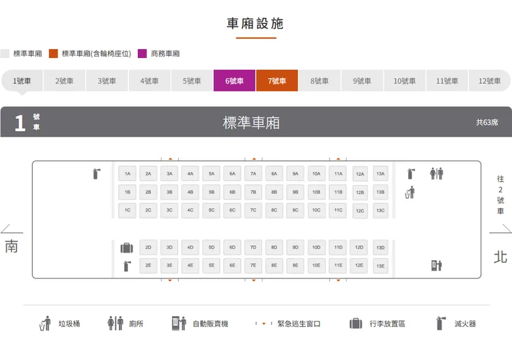The height and width of the screenshot is (340, 512).
Task: Click the fire extinguisher icon left of 2E
Action: click(127, 266)
